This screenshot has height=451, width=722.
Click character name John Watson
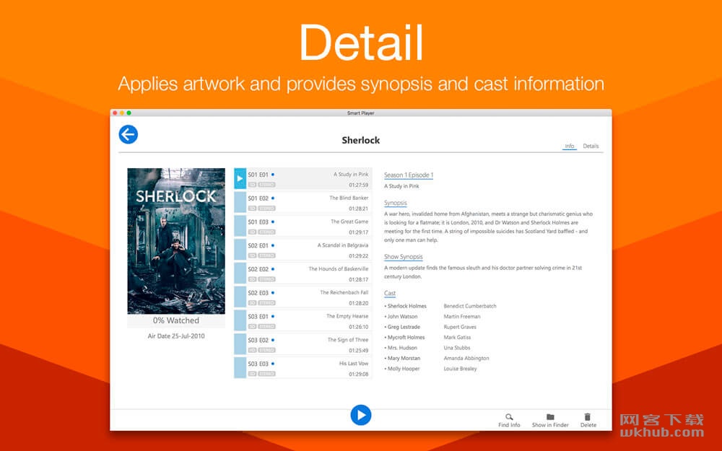pos(402,316)
